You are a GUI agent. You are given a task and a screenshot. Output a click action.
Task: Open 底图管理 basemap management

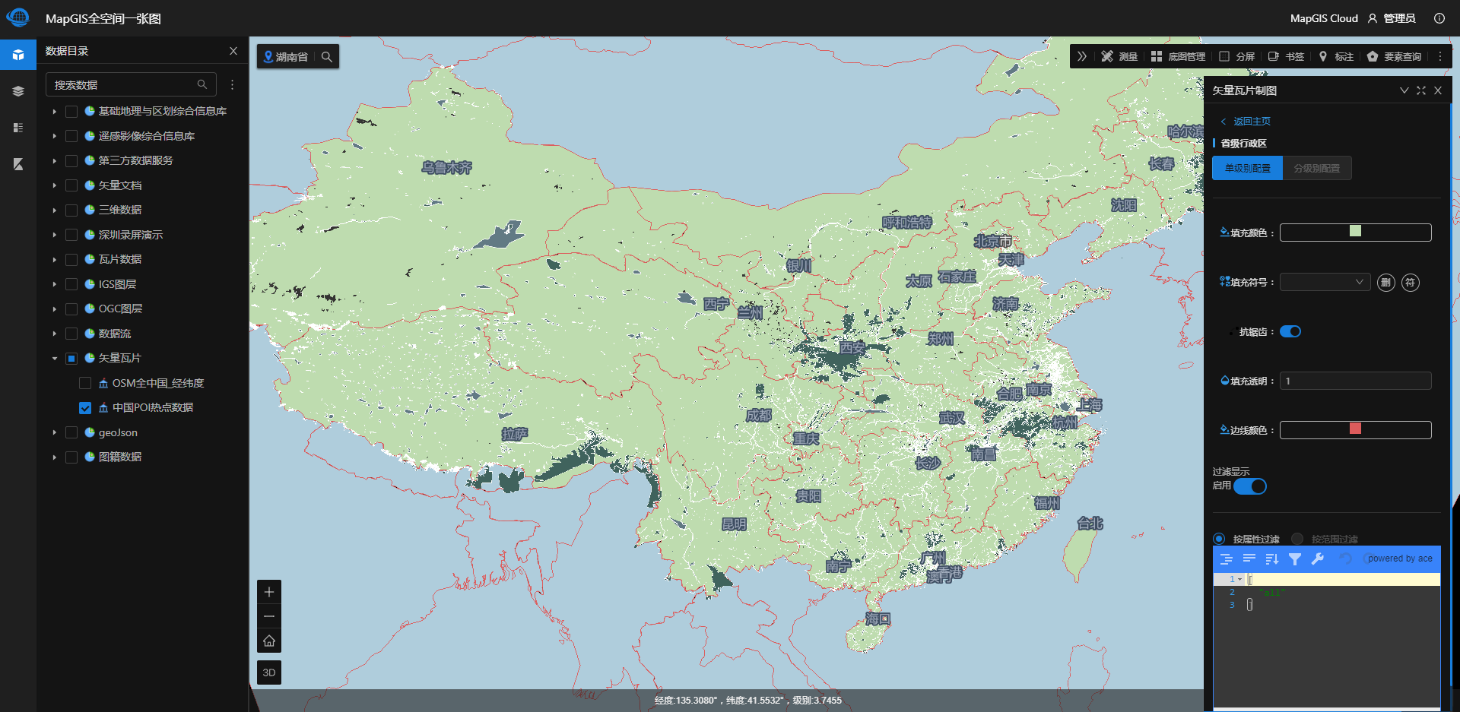[1178, 56]
